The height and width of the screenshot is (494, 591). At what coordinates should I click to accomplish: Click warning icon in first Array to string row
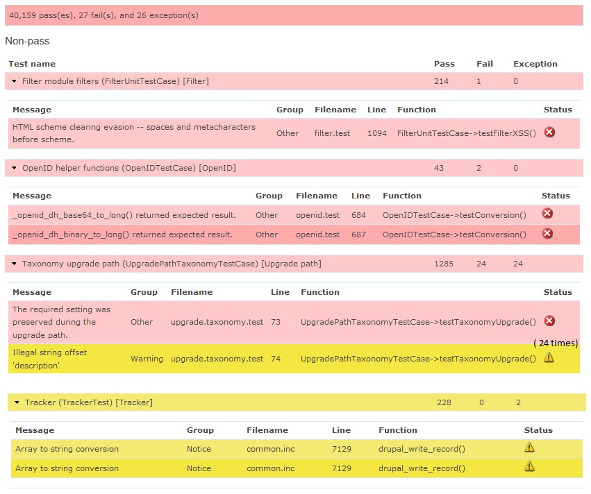(530, 448)
